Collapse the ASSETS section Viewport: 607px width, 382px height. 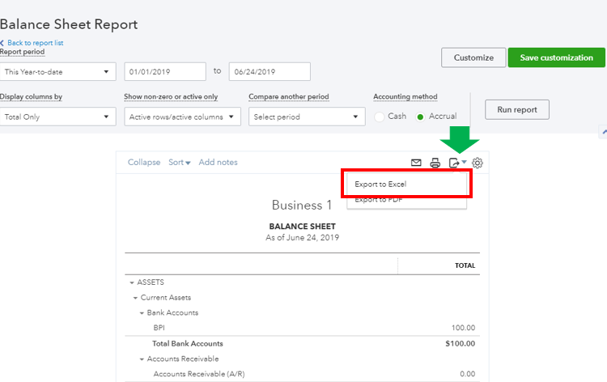[x=131, y=282]
